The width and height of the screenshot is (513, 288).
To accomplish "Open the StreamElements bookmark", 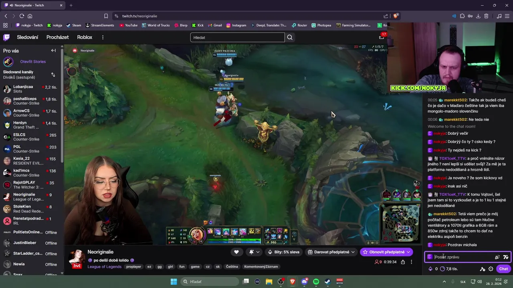I will pyautogui.click(x=100, y=25).
